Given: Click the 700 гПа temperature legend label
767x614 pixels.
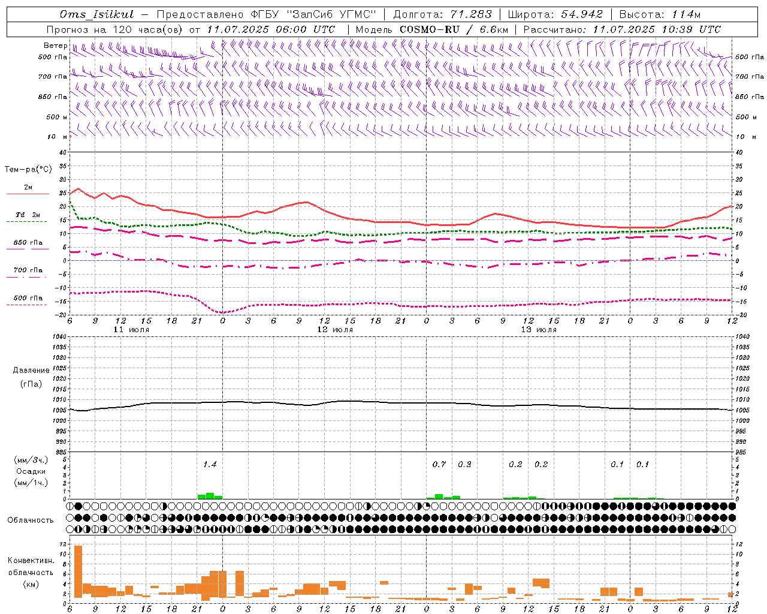Looking at the screenshot, I should (28, 270).
